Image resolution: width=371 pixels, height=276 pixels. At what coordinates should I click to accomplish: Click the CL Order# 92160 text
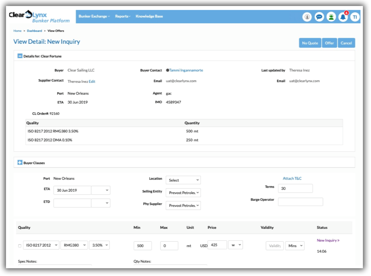(x=46, y=114)
